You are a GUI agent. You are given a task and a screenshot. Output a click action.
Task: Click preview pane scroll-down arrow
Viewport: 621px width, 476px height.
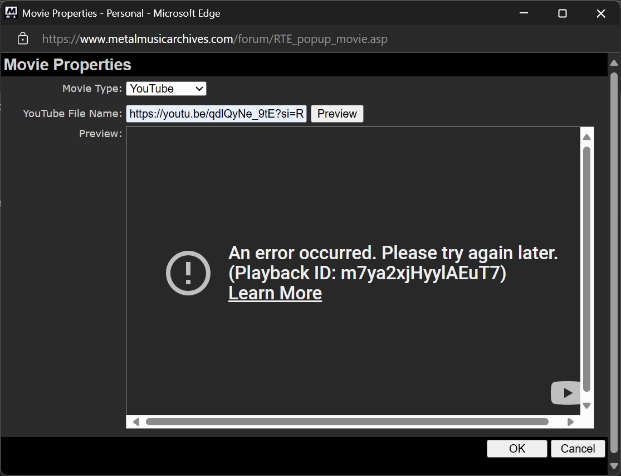(587, 405)
